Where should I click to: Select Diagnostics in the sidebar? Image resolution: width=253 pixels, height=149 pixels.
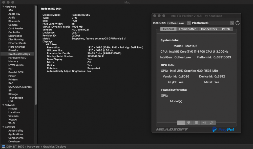click(x=15, y=36)
